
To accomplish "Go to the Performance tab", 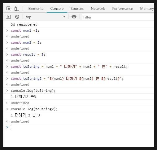I will point(123,9).
